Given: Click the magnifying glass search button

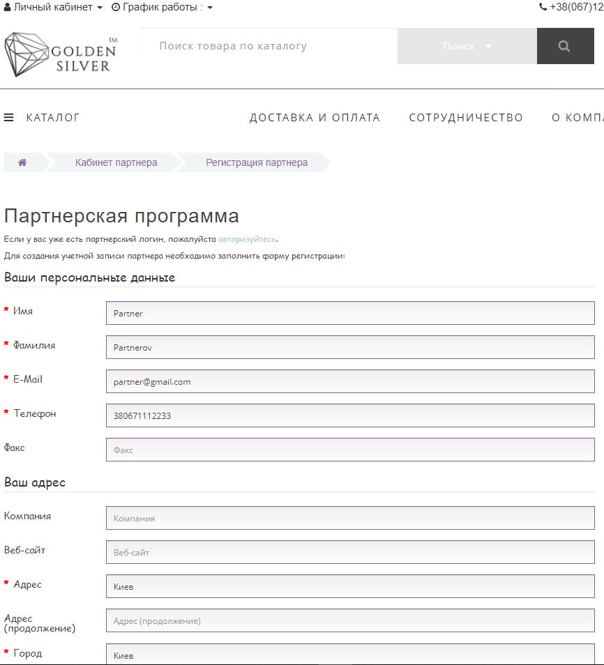Looking at the screenshot, I should point(564,46).
